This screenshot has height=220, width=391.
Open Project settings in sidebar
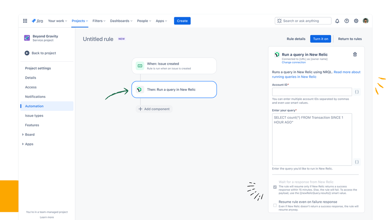(38, 68)
